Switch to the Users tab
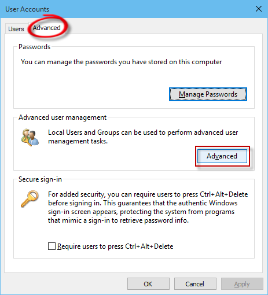The width and height of the screenshot is (268, 295). click(x=16, y=29)
